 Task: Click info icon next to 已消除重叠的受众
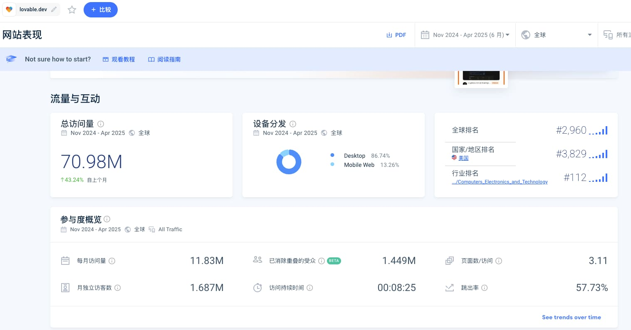(322, 261)
